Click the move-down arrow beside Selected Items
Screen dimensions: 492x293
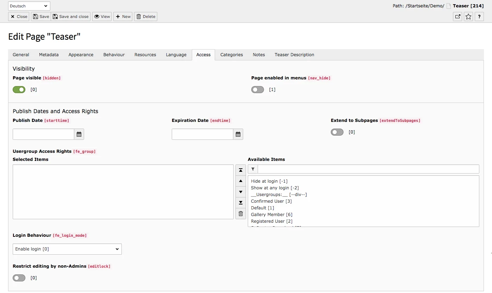240,192
